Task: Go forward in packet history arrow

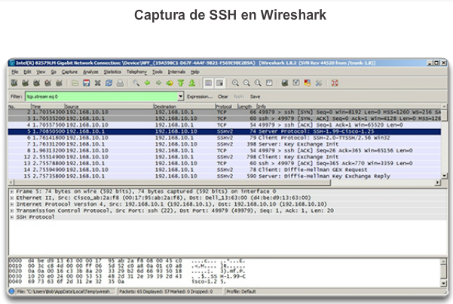Action: point(158,83)
